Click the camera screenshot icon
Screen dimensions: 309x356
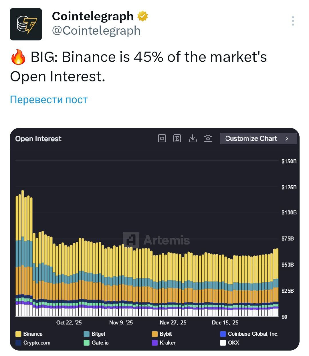[208, 138]
